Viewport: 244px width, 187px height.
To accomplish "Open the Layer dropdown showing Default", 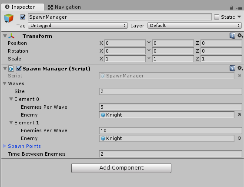I will pos(194,26).
